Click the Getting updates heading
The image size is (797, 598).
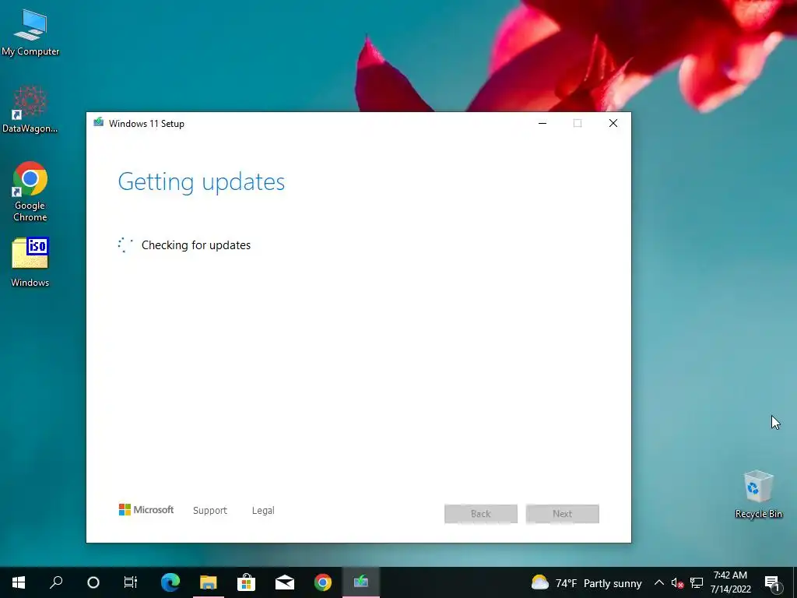click(202, 181)
